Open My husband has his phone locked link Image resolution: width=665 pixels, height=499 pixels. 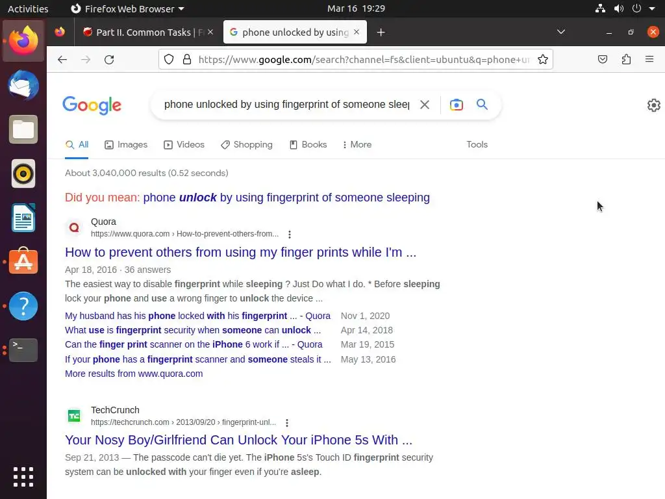(197, 316)
